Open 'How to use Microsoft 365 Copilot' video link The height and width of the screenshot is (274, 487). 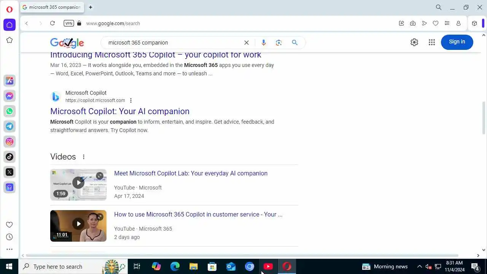tap(198, 214)
